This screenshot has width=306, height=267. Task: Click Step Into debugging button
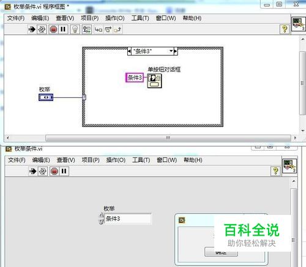[x=99, y=29]
